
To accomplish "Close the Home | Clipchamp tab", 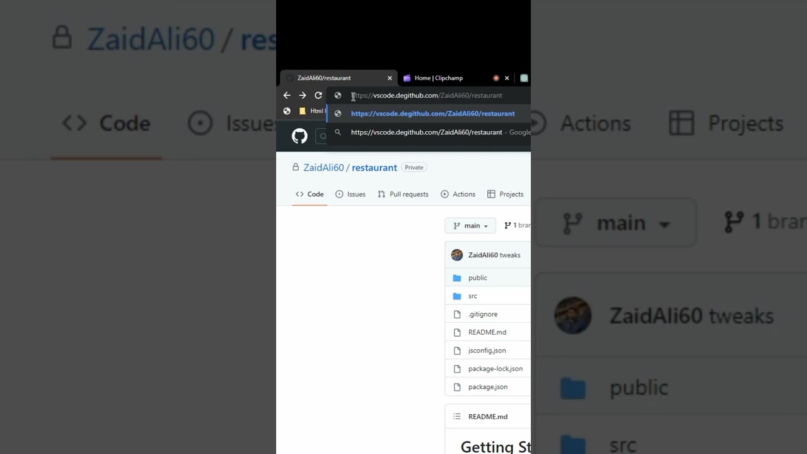I will (507, 78).
